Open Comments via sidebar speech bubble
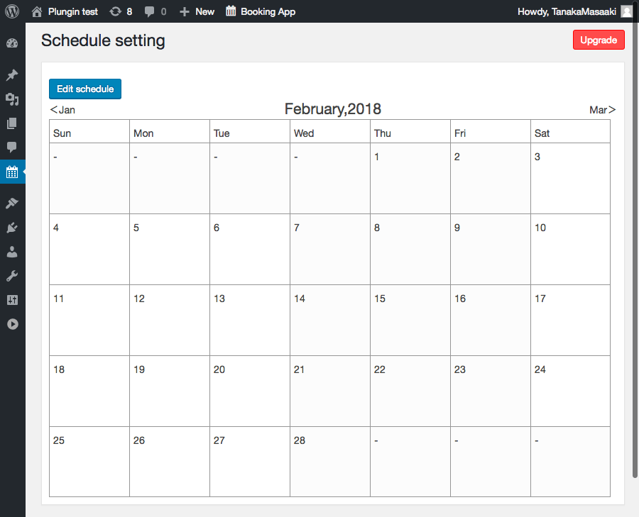 [x=12, y=148]
